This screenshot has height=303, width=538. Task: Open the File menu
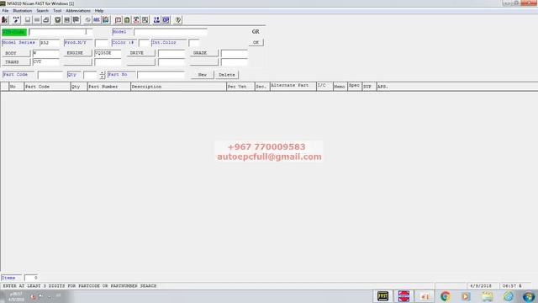point(5,11)
